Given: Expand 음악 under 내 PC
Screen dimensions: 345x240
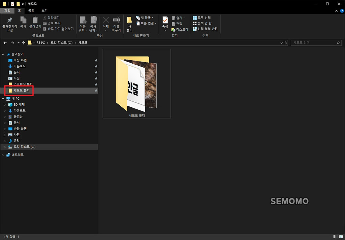Looking at the screenshot, I should point(5,141).
